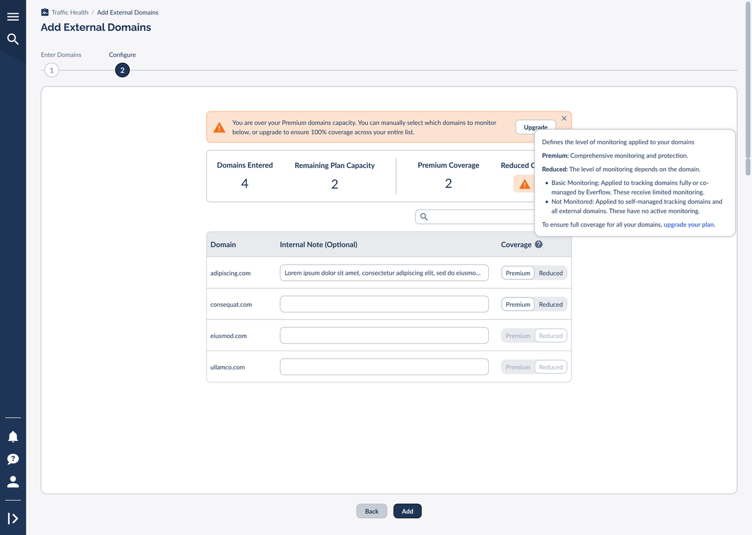Click magnifier icon in domain search box
The width and height of the screenshot is (752, 535).
pyautogui.click(x=424, y=217)
